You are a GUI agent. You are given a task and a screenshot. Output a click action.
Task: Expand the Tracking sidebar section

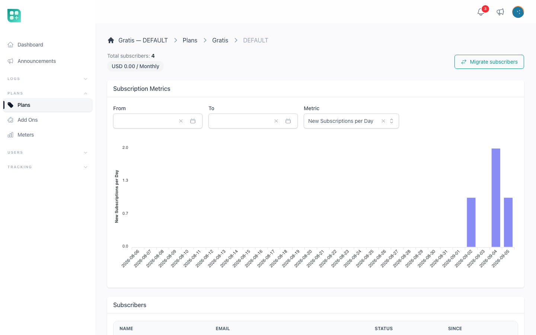point(48,167)
